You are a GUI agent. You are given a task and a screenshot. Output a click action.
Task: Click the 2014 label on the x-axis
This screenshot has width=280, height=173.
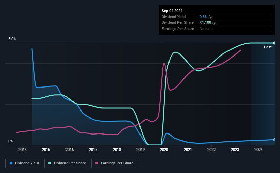(x=23, y=150)
